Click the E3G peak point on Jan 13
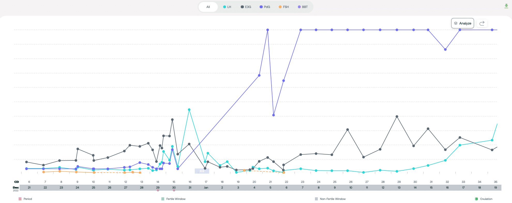The width and height of the screenshot is (512, 203). point(397,117)
